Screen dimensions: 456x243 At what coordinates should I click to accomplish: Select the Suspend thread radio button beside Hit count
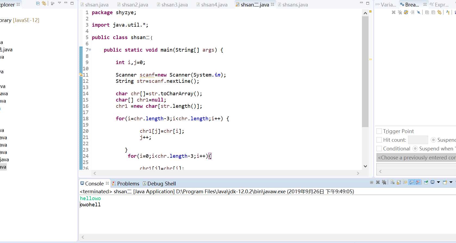(433, 140)
